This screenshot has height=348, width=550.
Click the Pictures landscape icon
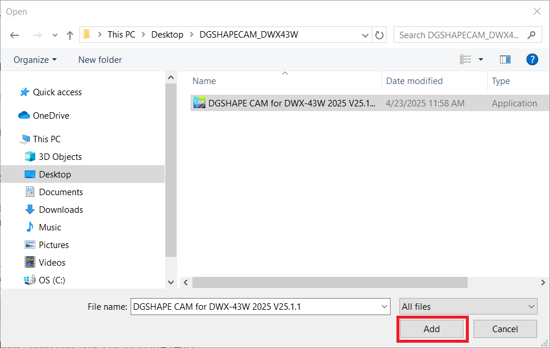[x=30, y=245]
